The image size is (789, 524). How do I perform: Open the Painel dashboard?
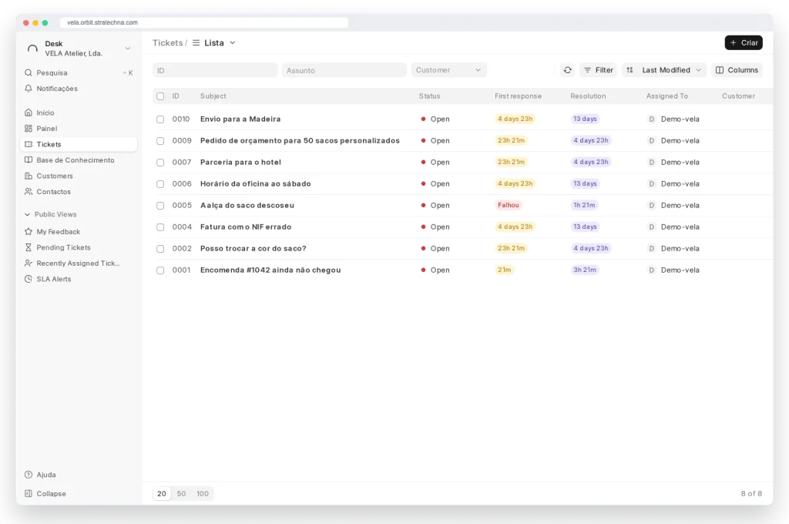[79, 129]
